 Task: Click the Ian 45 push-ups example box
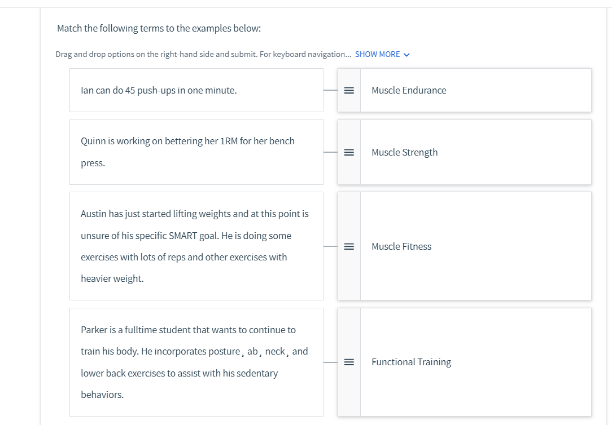click(196, 90)
